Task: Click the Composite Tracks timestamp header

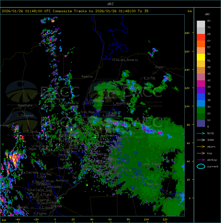Action: [75, 11]
